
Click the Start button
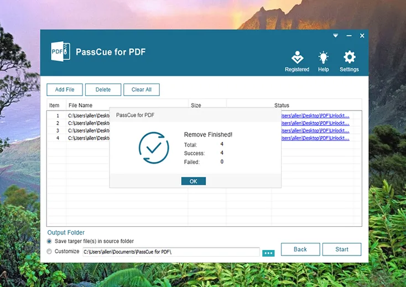pyautogui.click(x=342, y=249)
